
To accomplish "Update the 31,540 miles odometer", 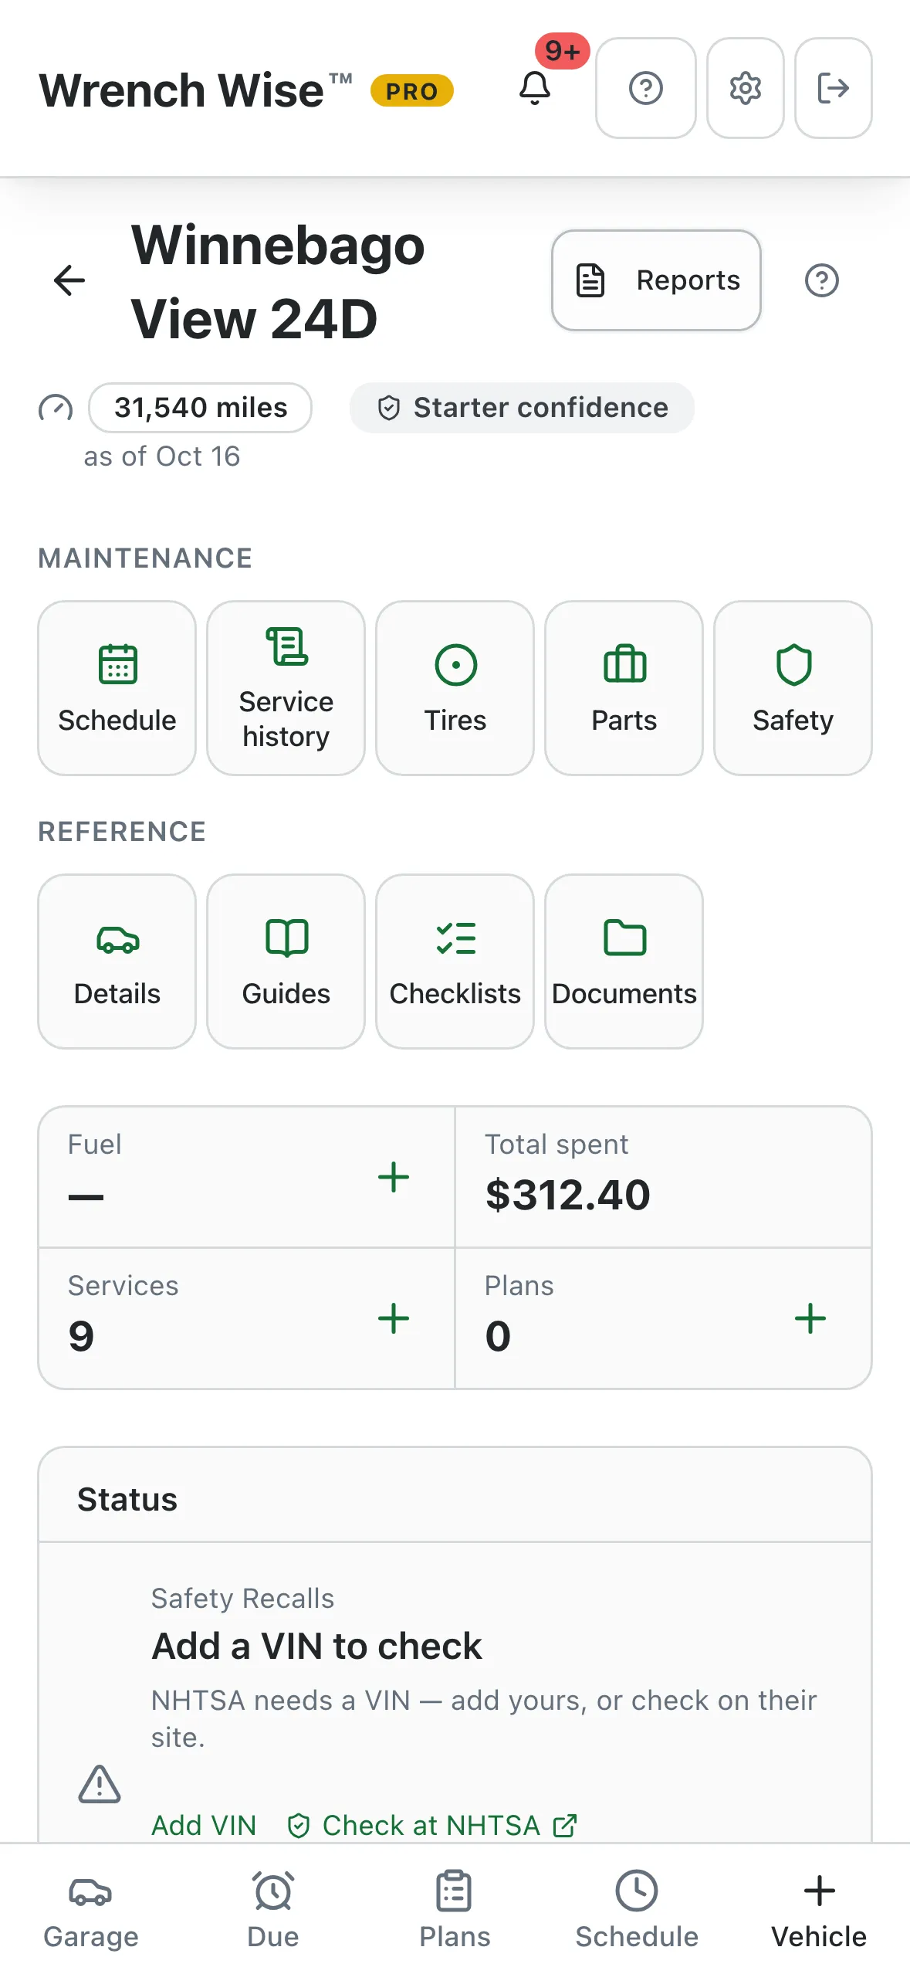I will coord(201,408).
